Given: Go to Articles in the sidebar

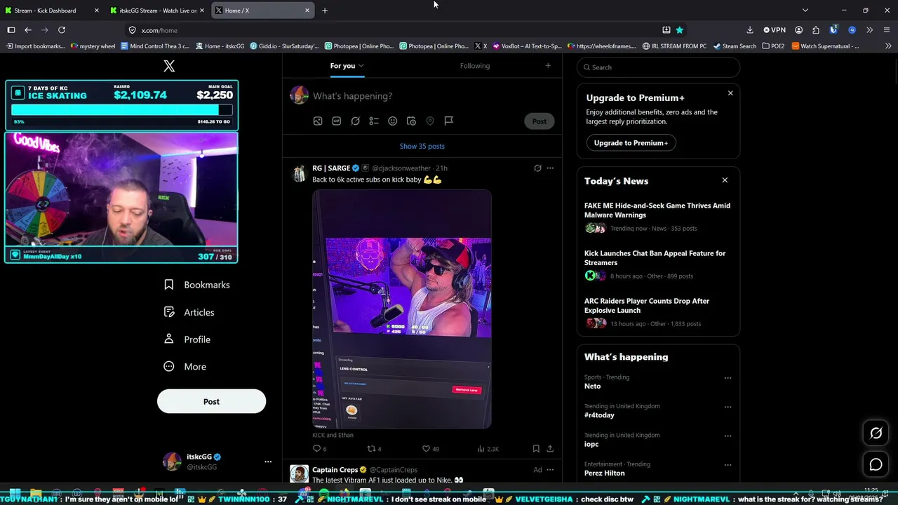Looking at the screenshot, I should tap(189, 312).
